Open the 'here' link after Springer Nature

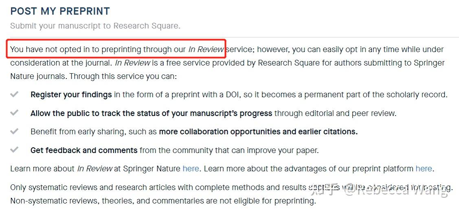point(191,169)
